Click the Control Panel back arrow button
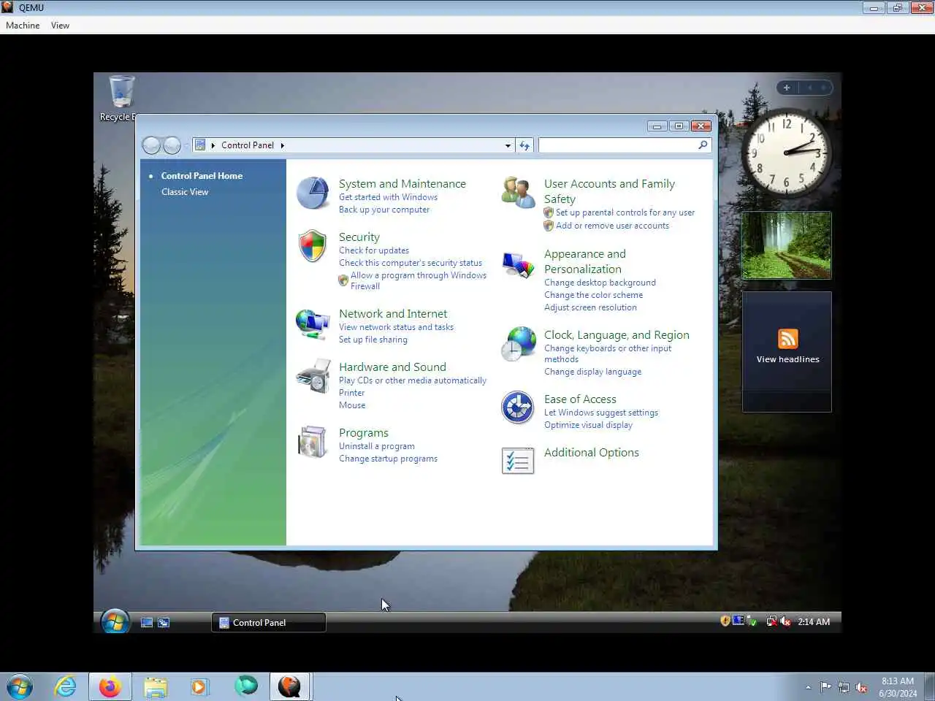Image resolution: width=935 pixels, height=701 pixels. pyautogui.click(x=151, y=145)
